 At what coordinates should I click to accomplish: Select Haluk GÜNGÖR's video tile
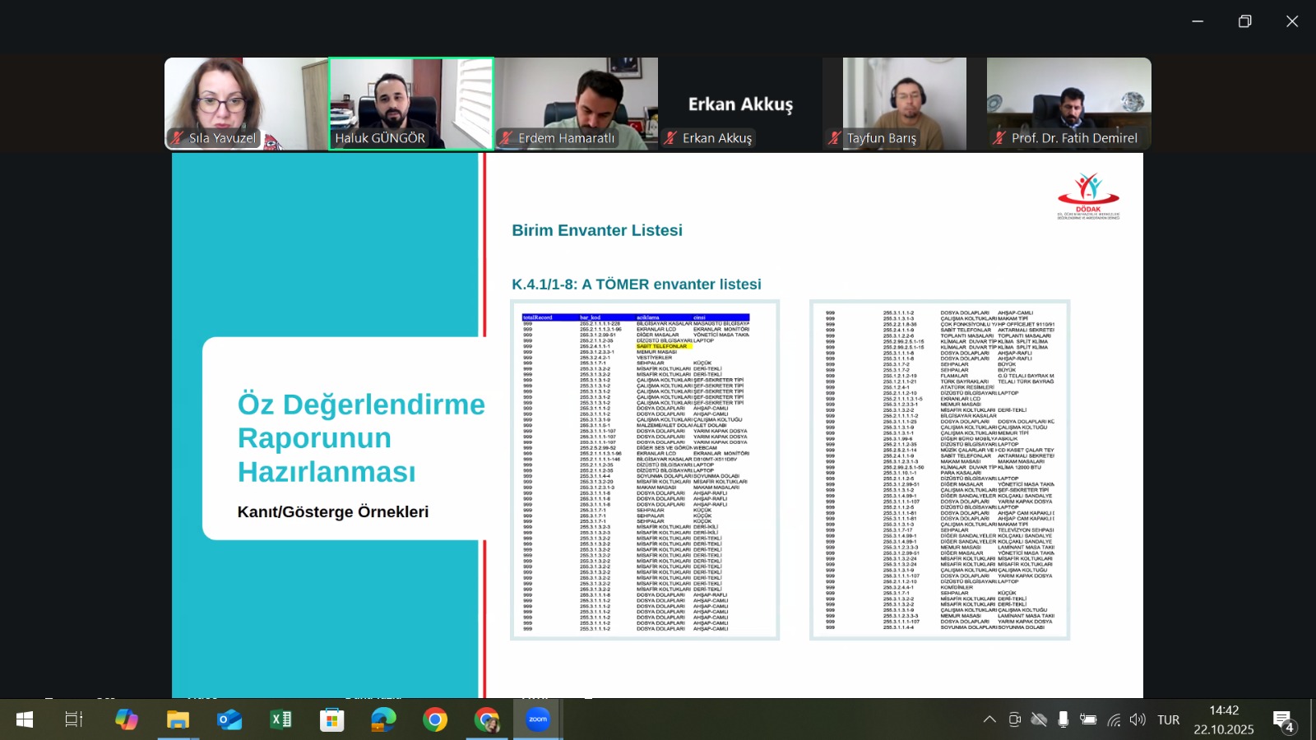[x=411, y=104]
